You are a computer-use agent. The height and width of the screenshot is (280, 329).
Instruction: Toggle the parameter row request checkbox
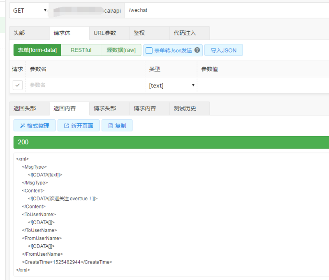[18, 85]
